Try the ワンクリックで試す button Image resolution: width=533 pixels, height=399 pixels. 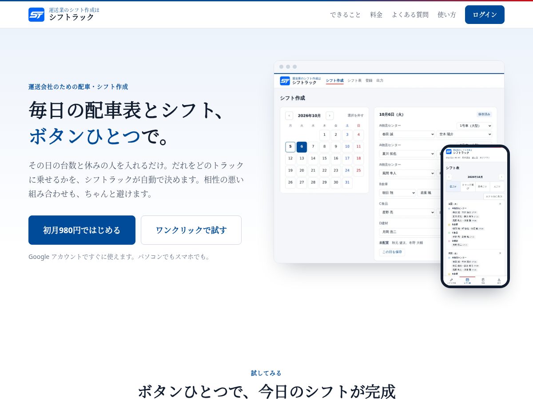click(191, 230)
